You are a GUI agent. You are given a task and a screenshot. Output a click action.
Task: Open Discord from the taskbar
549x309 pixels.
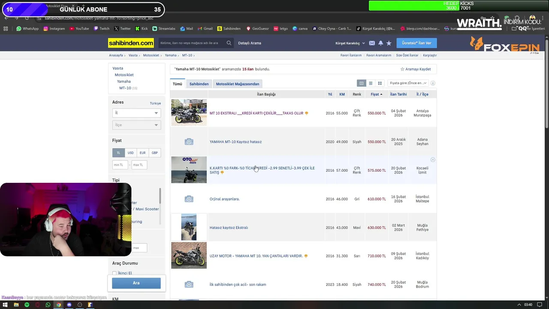coord(69,305)
